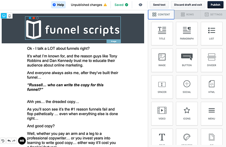
Task: Choose the Spacer content block
Action: [162, 86]
